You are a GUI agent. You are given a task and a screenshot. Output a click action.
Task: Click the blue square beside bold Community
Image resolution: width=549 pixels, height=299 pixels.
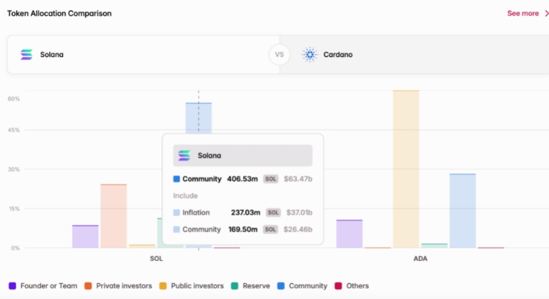pos(176,179)
